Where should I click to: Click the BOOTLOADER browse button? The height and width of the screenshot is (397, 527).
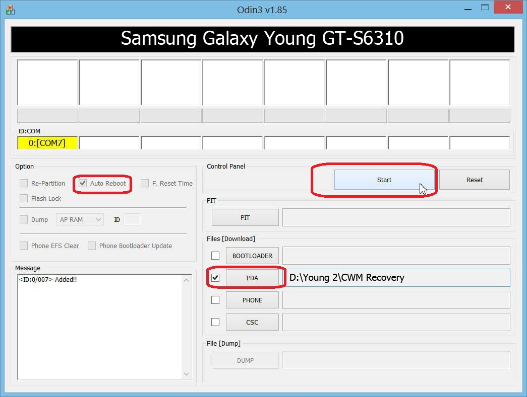(252, 256)
